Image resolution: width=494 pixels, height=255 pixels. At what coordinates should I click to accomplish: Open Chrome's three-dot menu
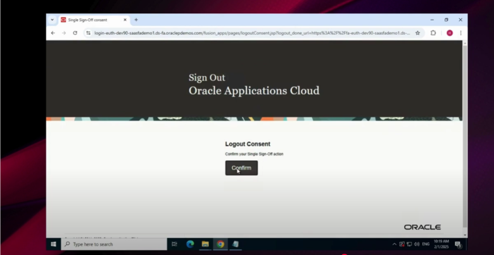pyautogui.click(x=460, y=33)
